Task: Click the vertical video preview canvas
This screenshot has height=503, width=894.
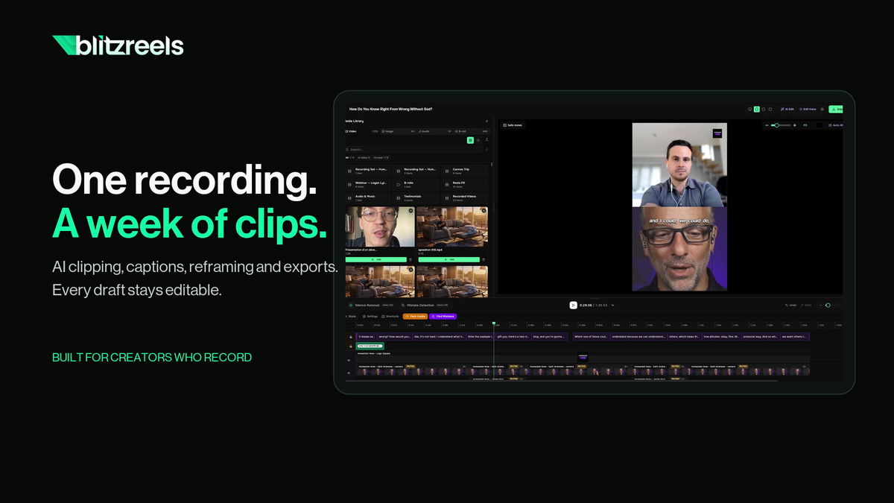Action: [679, 207]
